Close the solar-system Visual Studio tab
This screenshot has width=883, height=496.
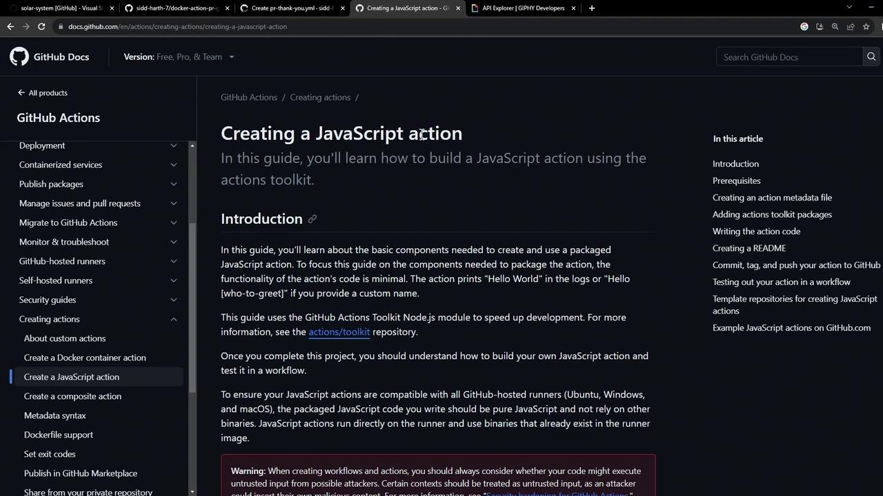[112, 8]
